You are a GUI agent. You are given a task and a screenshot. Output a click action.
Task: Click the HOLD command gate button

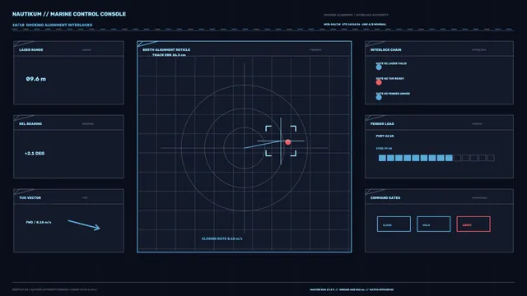[433, 224]
